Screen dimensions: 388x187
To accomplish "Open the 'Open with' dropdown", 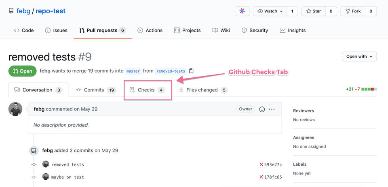I will tap(359, 56).
